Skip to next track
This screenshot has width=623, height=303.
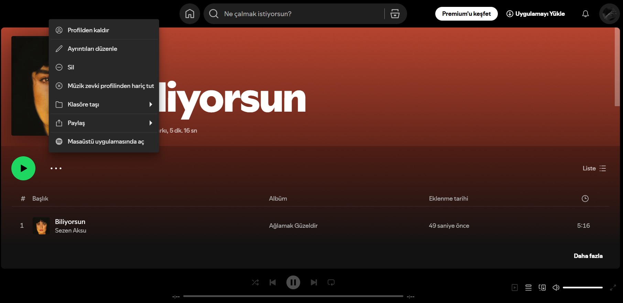314,282
